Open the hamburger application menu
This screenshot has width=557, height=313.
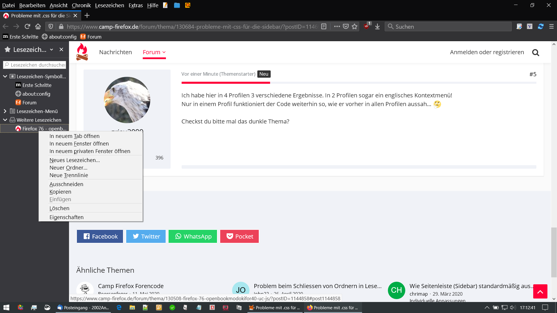coord(551,26)
